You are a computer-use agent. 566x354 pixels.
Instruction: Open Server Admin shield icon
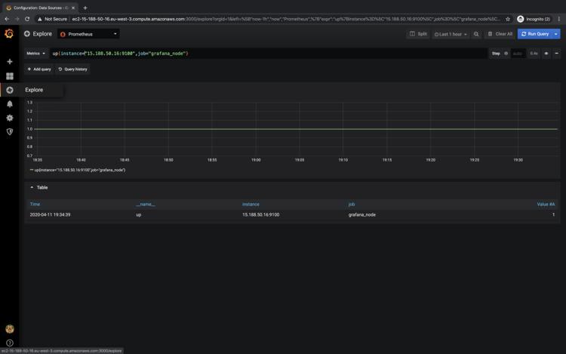[x=10, y=131]
